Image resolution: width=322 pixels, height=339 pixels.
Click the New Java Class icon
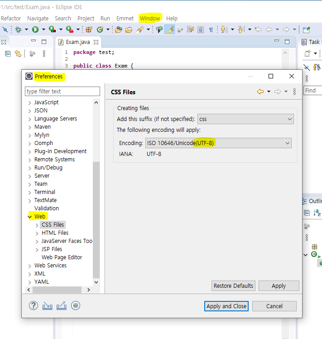click(100, 29)
